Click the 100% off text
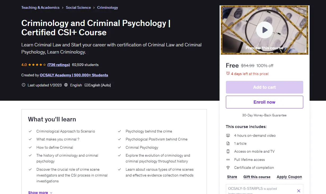Viewport: 326px width, 194px height. [x=265, y=65]
